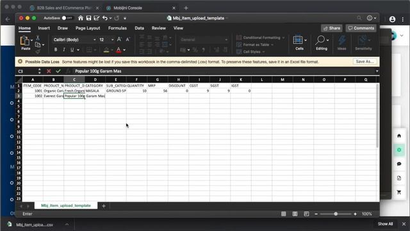Customize the Quick Access Toolbar

(x=125, y=19)
